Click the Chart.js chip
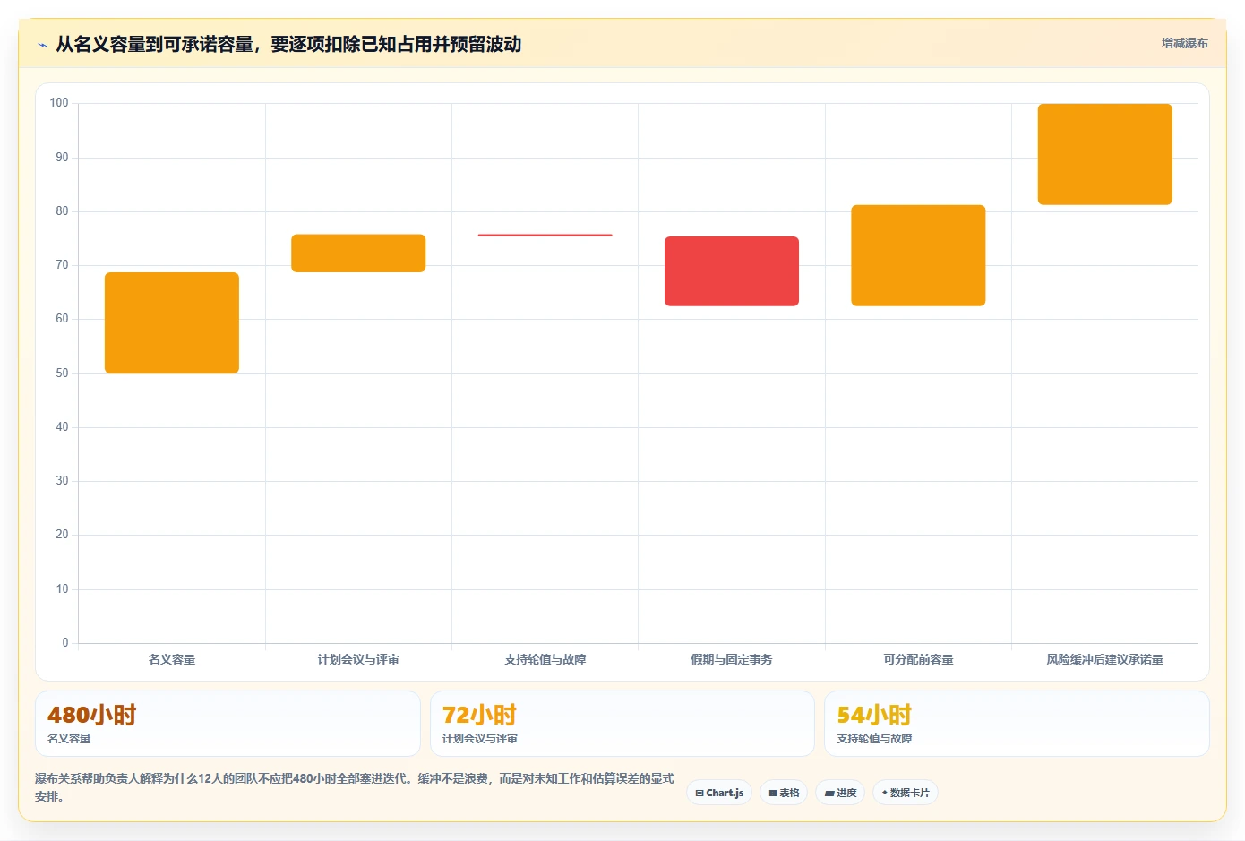 (719, 793)
